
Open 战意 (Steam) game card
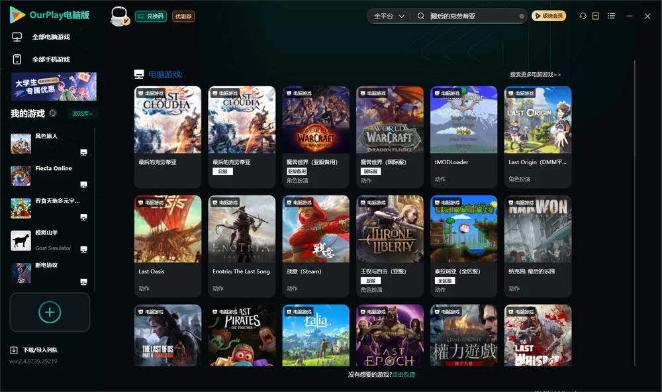point(316,246)
